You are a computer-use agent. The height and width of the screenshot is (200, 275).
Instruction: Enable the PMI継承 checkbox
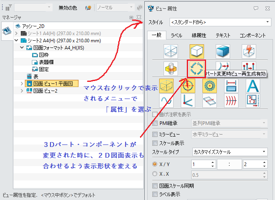tap(155, 123)
